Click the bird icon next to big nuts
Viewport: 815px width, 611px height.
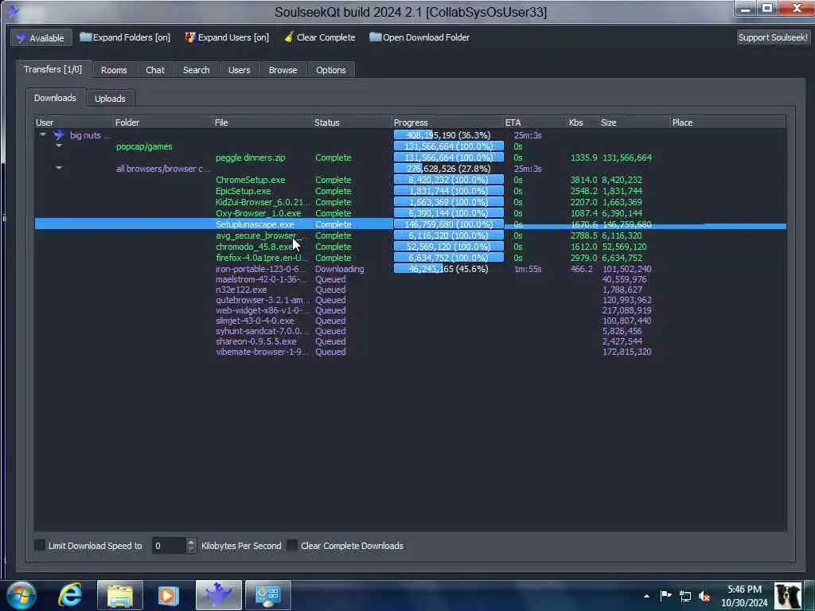59,135
